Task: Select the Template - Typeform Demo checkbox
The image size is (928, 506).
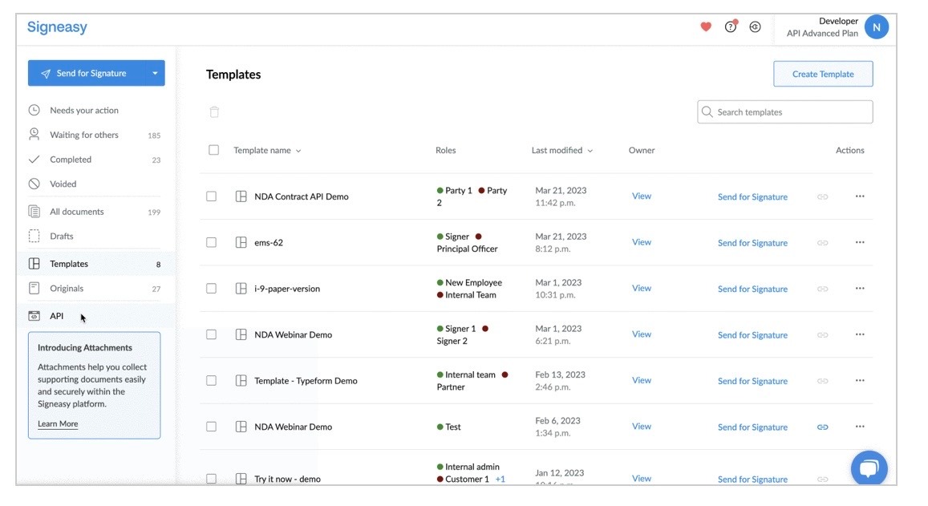Action: click(x=211, y=381)
